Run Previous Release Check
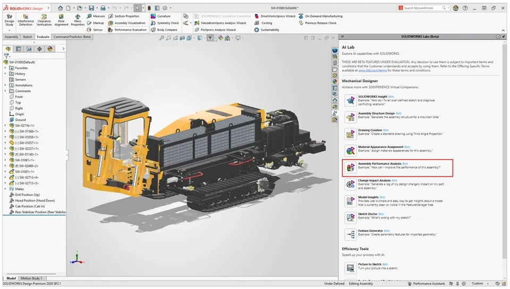This screenshot has height=289, width=510. [x=318, y=23]
